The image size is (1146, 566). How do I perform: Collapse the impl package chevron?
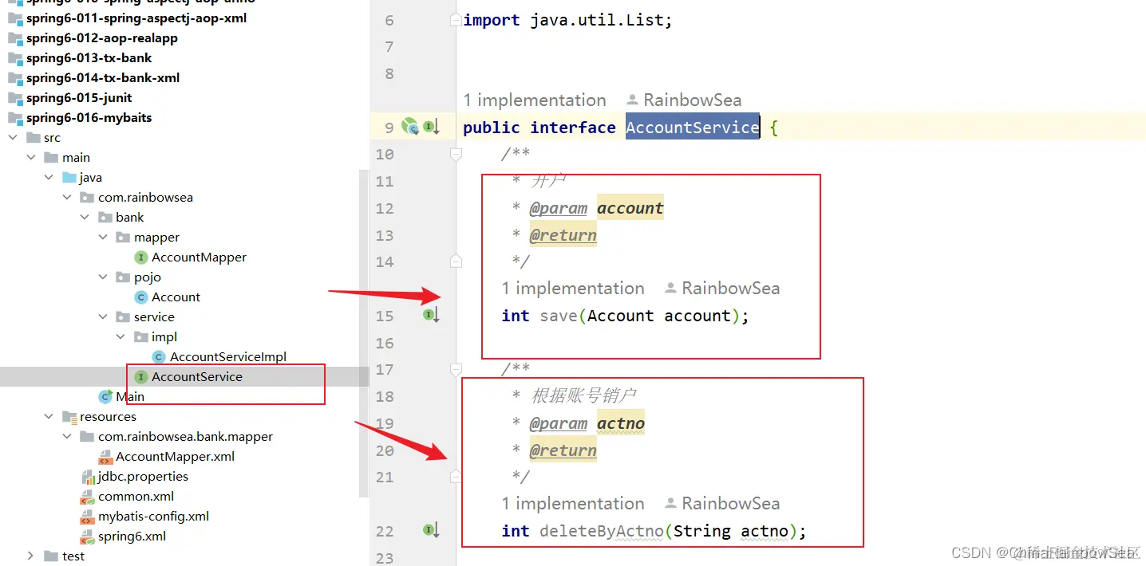121,337
